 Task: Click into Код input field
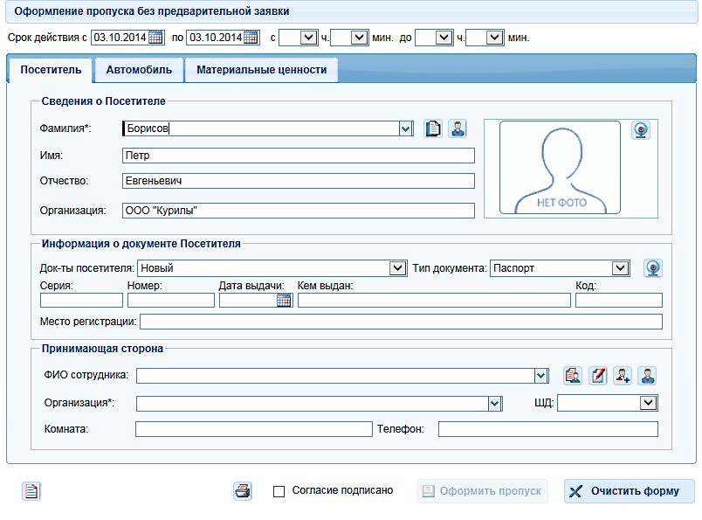[619, 301]
